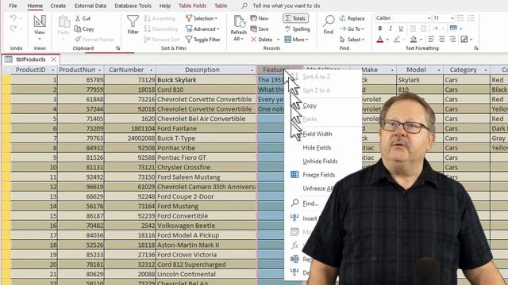Click the background fill color bucket
The image size is (508, 285).
pyautogui.click(x=414, y=40)
